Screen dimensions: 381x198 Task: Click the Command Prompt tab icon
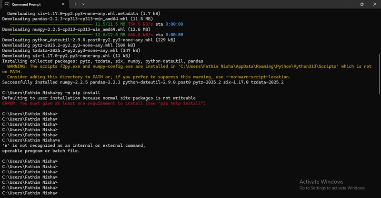click(7, 4)
